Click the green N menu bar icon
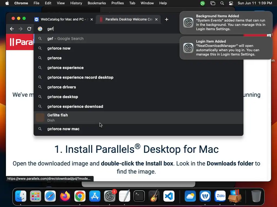This screenshot has width=277, height=207. (202, 3)
